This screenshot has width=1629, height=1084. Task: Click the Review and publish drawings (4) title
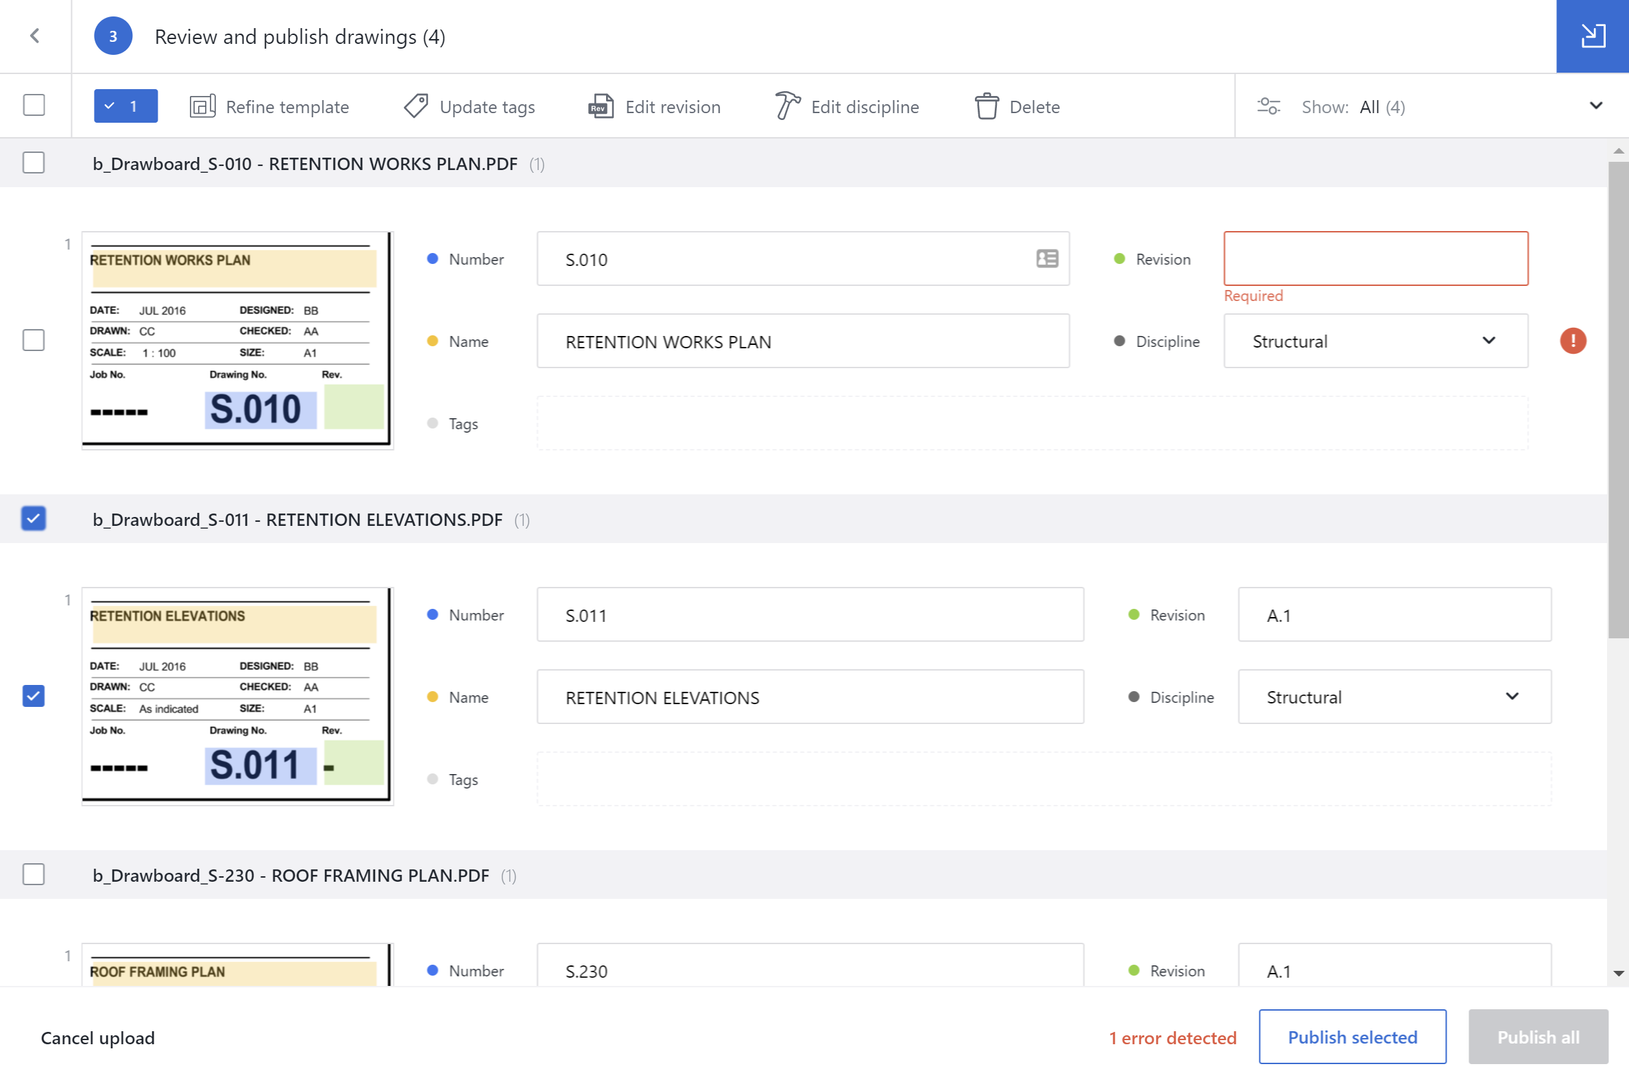[x=299, y=36]
